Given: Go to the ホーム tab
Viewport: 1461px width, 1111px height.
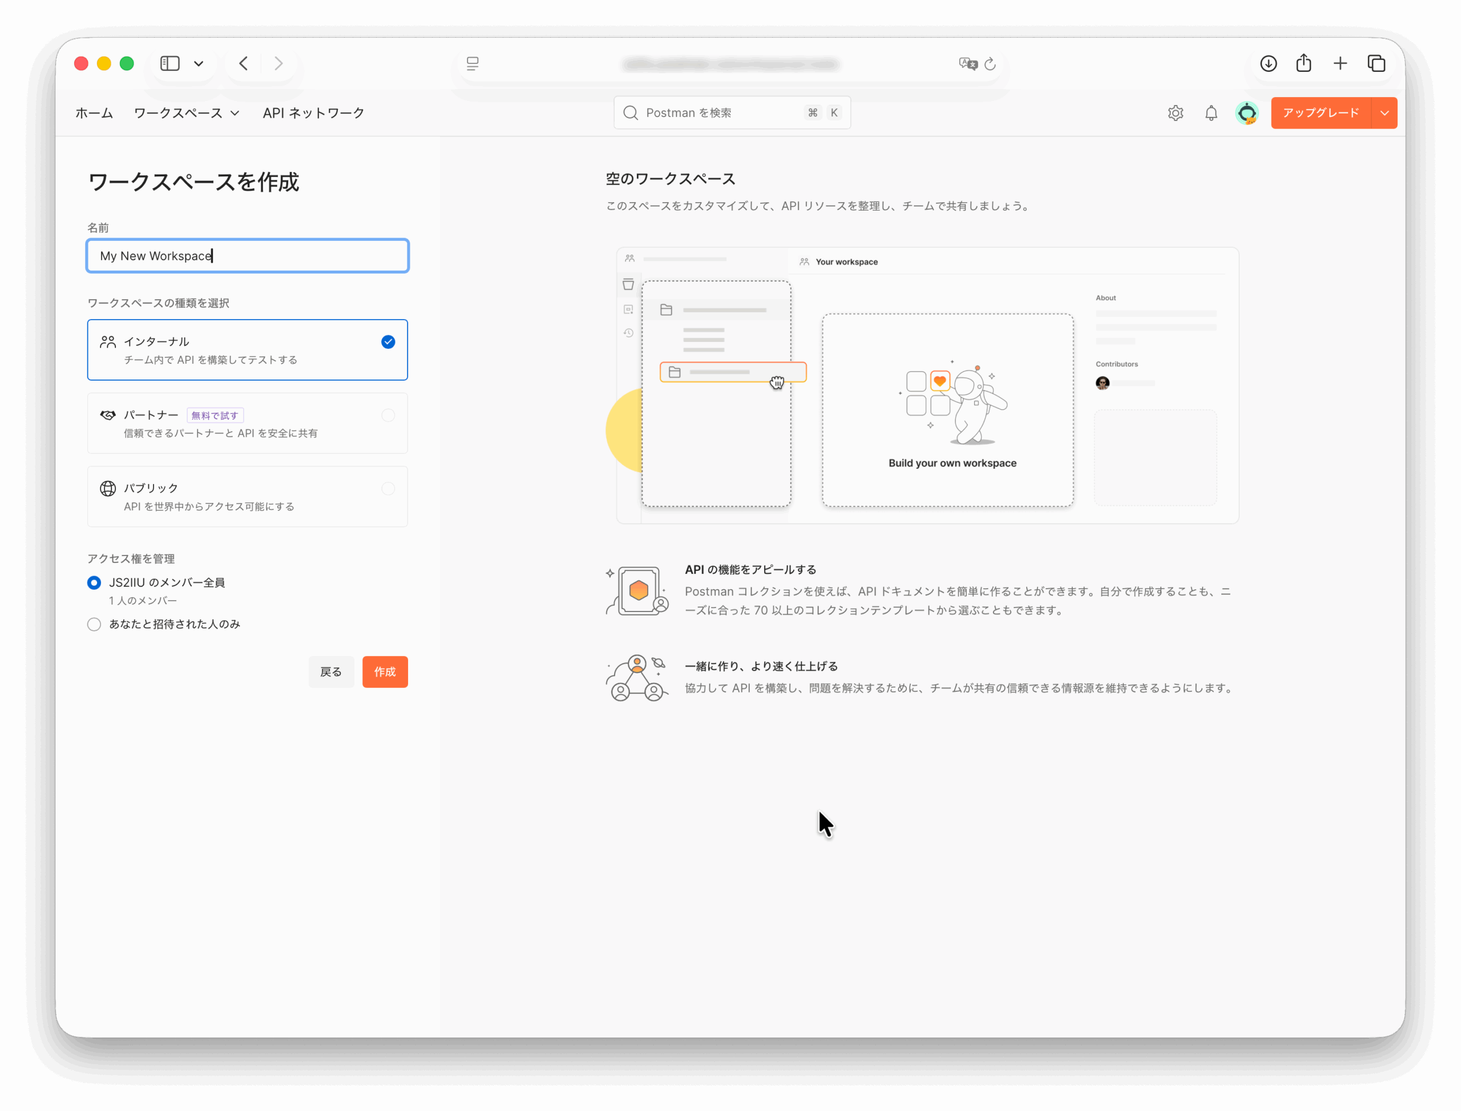Looking at the screenshot, I should pyautogui.click(x=94, y=113).
